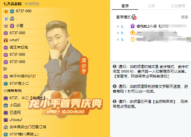Click the 勋 badge beside 剑未佩妥出门已是江湖

click(6, 127)
